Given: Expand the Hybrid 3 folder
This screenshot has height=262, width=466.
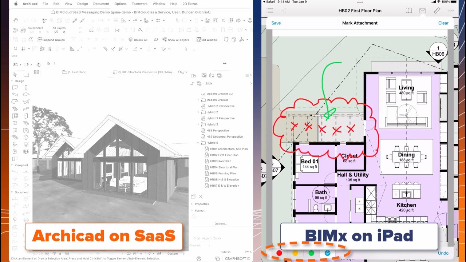Looking at the screenshot, I should (x=198, y=124).
